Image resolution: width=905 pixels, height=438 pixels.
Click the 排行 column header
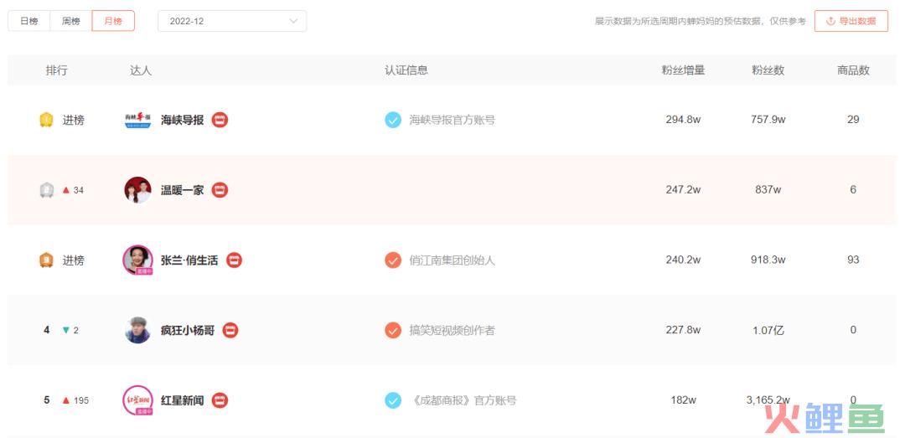pyautogui.click(x=57, y=70)
